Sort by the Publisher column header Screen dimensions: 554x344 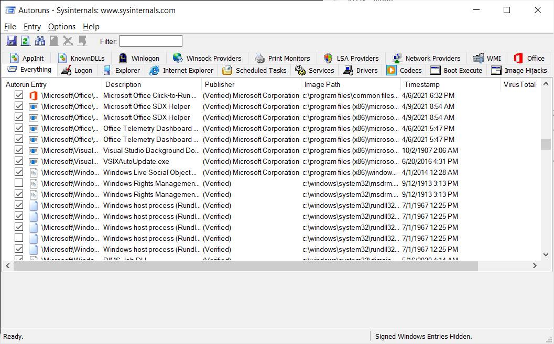point(252,84)
